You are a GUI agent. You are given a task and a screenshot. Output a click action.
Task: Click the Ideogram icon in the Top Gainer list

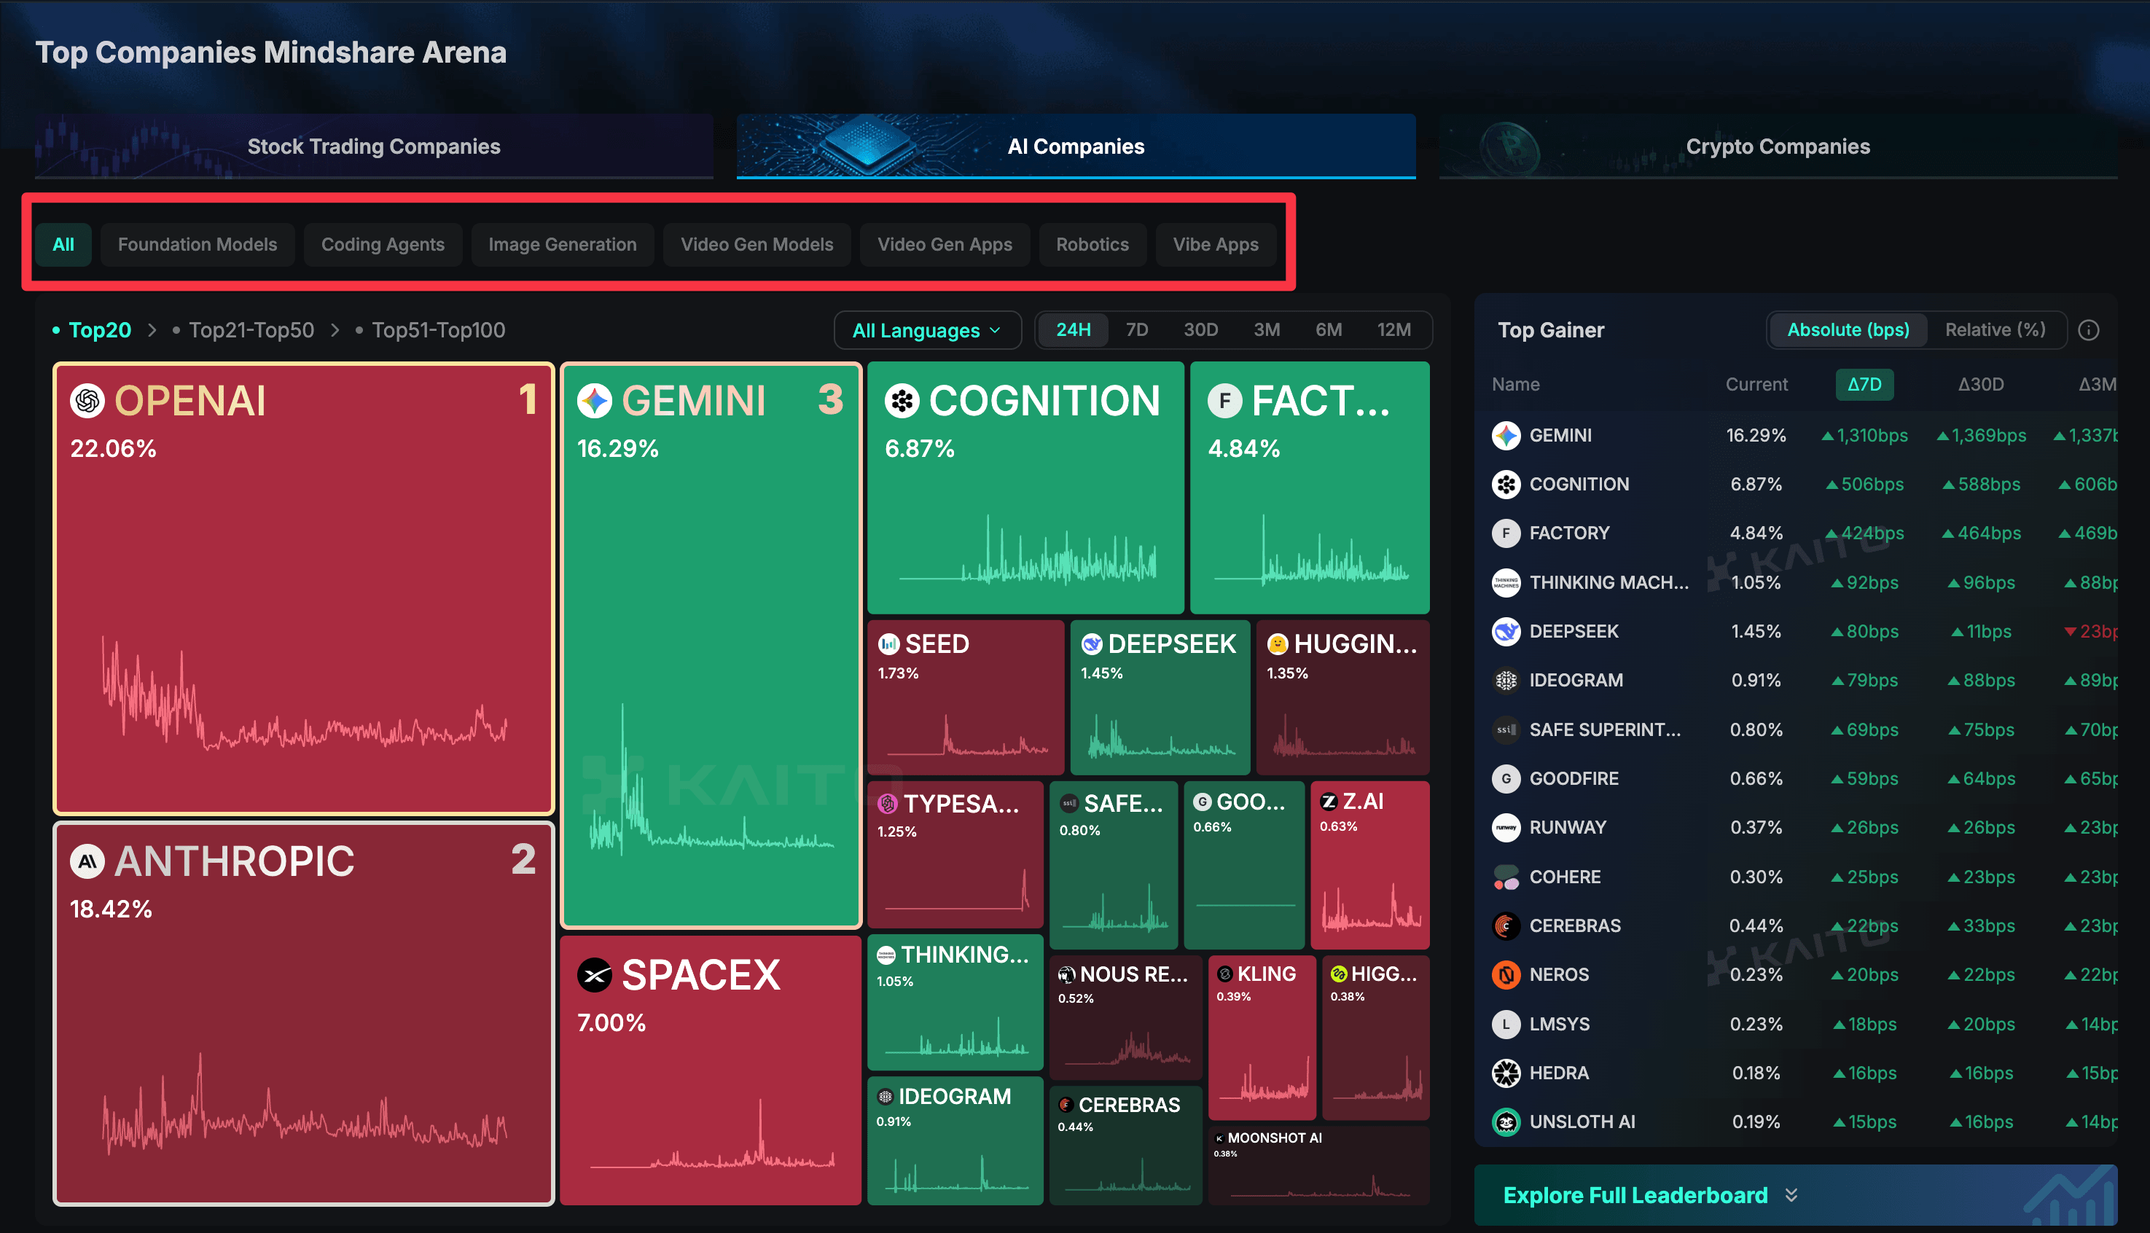[1506, 680]
